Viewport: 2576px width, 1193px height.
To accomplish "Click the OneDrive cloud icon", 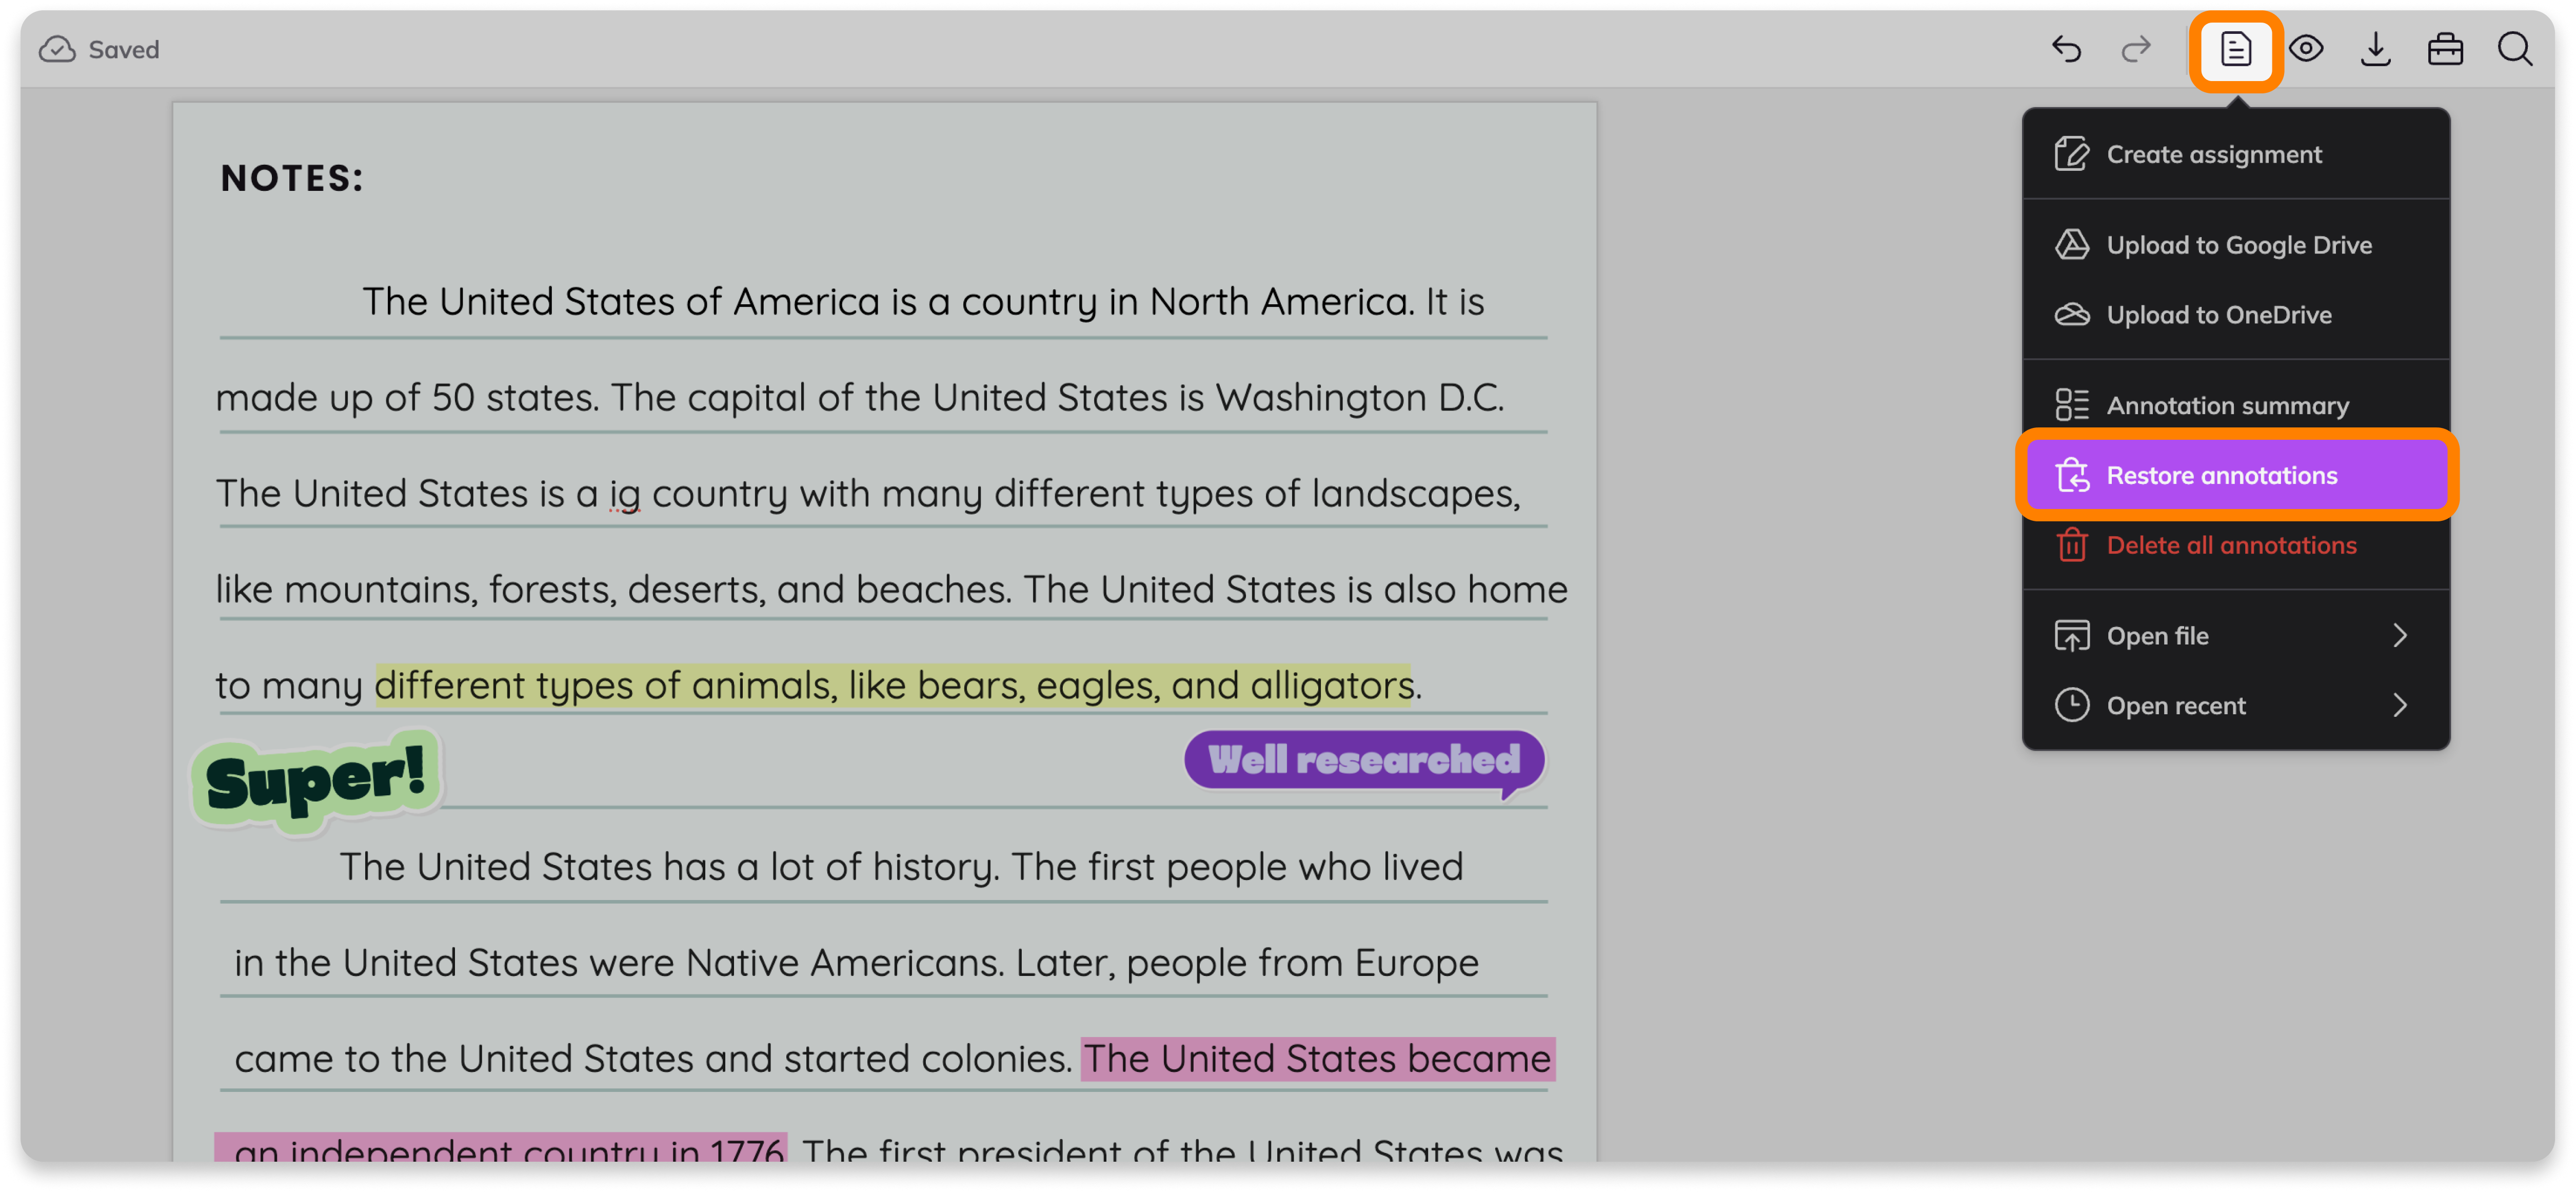I will point(2071,315).
